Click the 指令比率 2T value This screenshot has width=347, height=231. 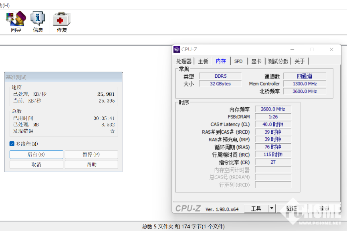(273, 162)
